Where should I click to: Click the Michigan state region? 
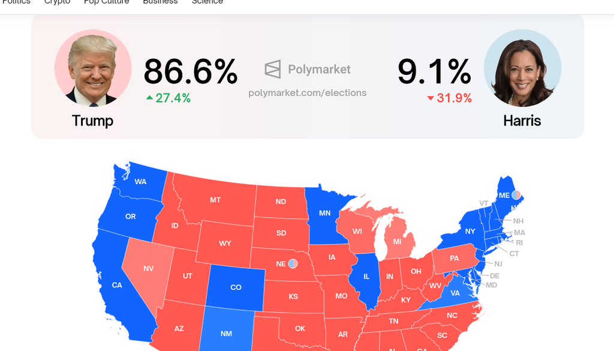point(397,241)
